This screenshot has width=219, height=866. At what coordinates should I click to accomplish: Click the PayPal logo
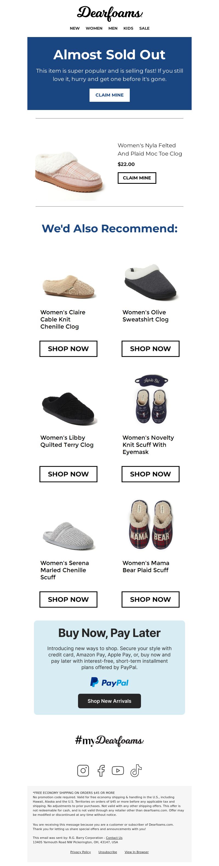109,682
